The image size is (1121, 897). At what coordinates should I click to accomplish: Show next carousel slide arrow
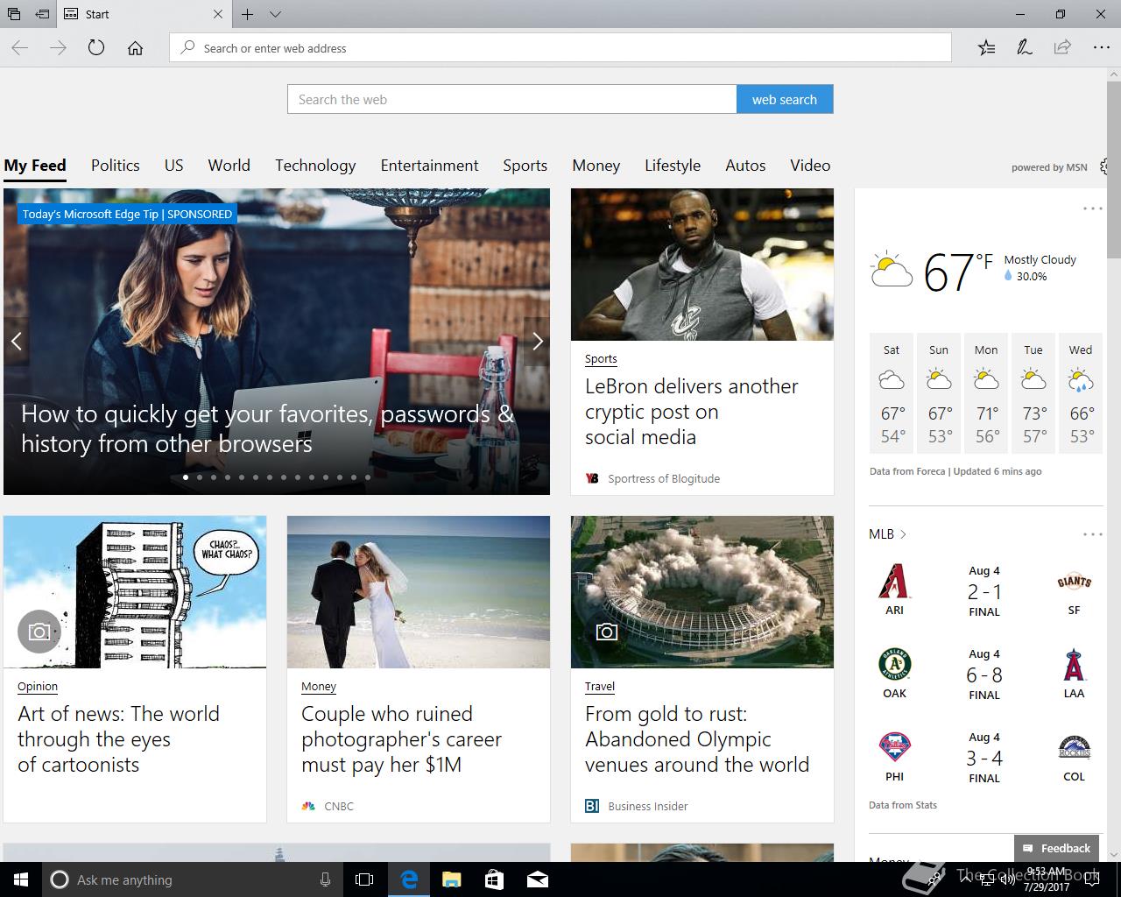[538, 341]
